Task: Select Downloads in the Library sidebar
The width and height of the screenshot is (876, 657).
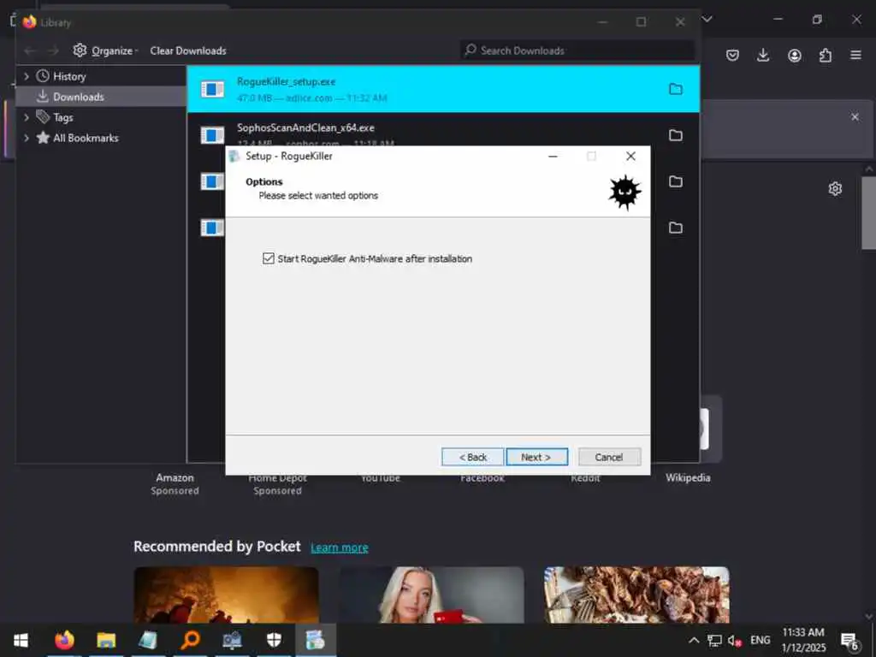Action: [101, 97]
